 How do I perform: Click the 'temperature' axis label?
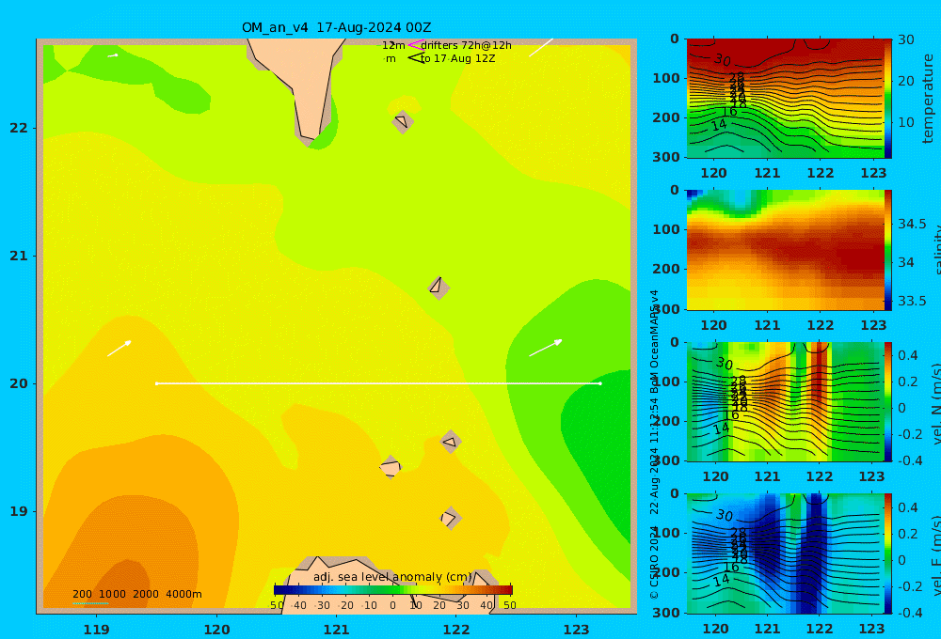point(928,99)
